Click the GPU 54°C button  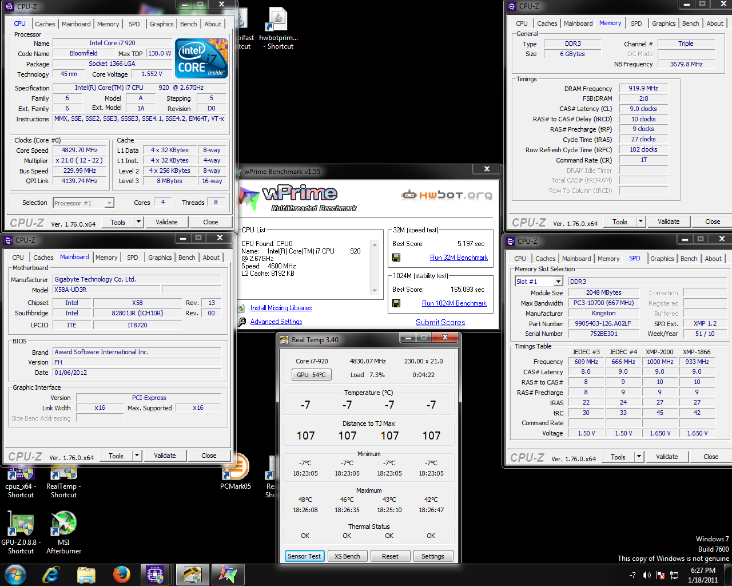[311, 375]
